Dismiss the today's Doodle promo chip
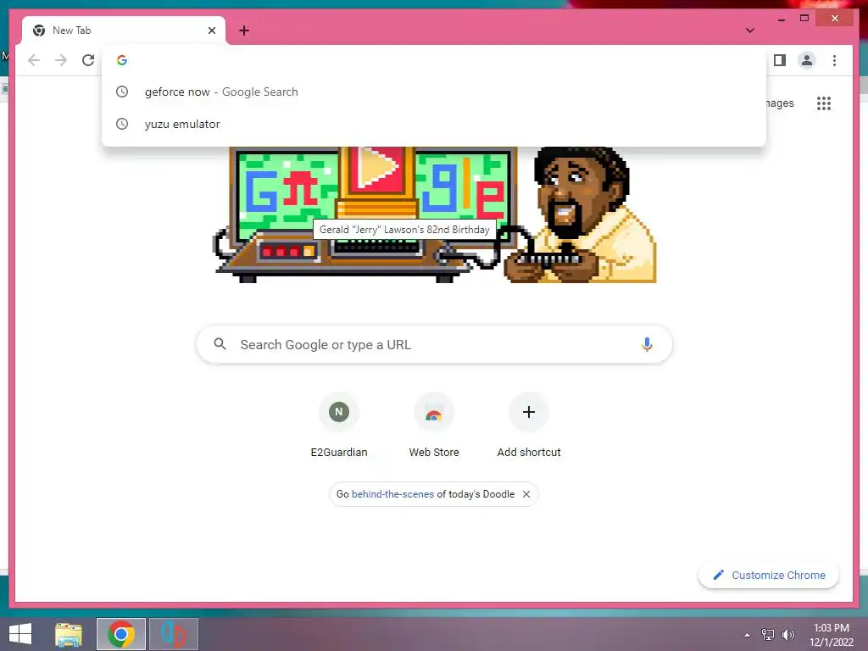Screen dimensions: 868x651 (526, 494)
